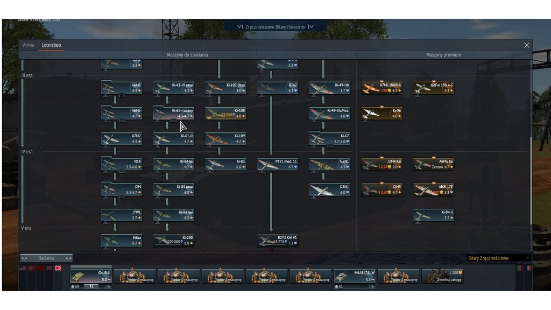
Task: Select the Ki-49-IIb/Póź. bomber
Action: click(330, 113)
